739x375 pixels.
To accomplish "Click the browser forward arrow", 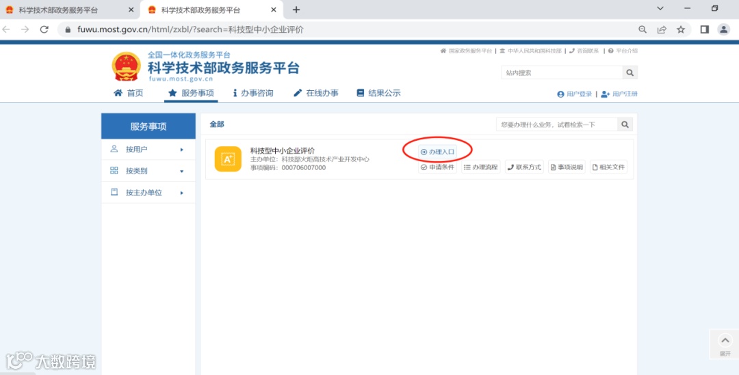I will (25, 29).
